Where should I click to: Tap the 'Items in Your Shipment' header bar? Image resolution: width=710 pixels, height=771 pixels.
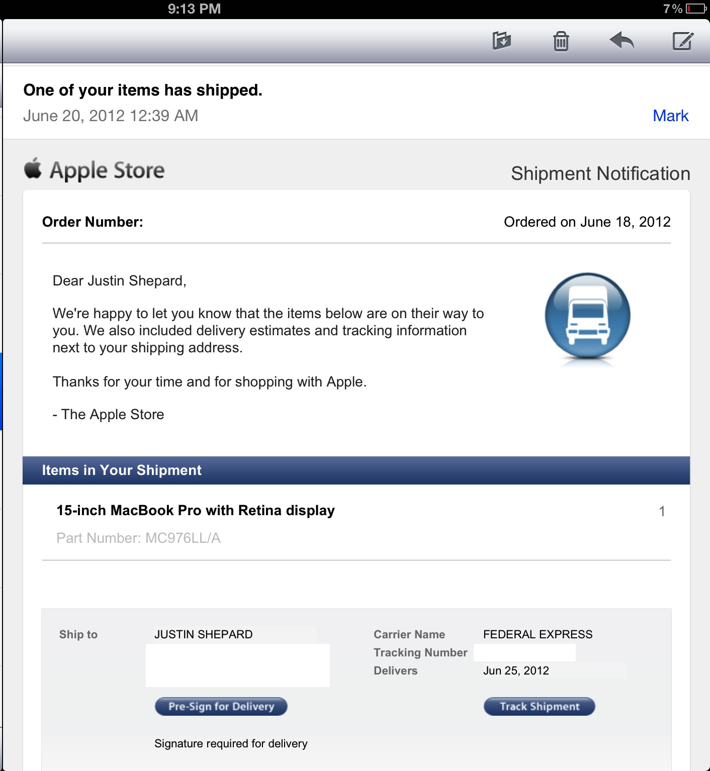(356, 470)
